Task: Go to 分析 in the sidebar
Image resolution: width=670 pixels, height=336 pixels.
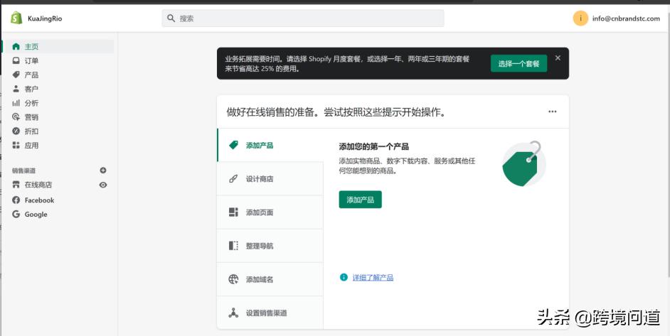Action: click(31, 103)
